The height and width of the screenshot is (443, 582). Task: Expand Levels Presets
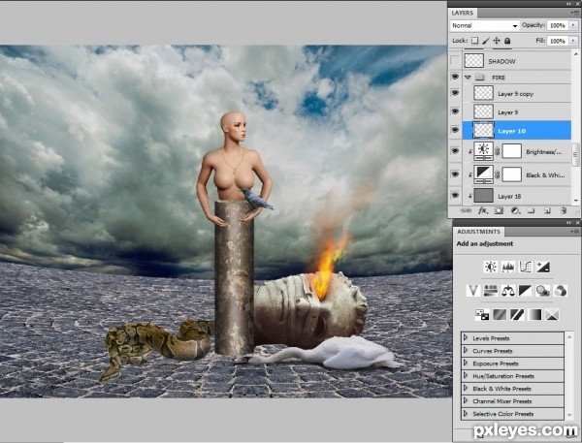tap(465, 338)
